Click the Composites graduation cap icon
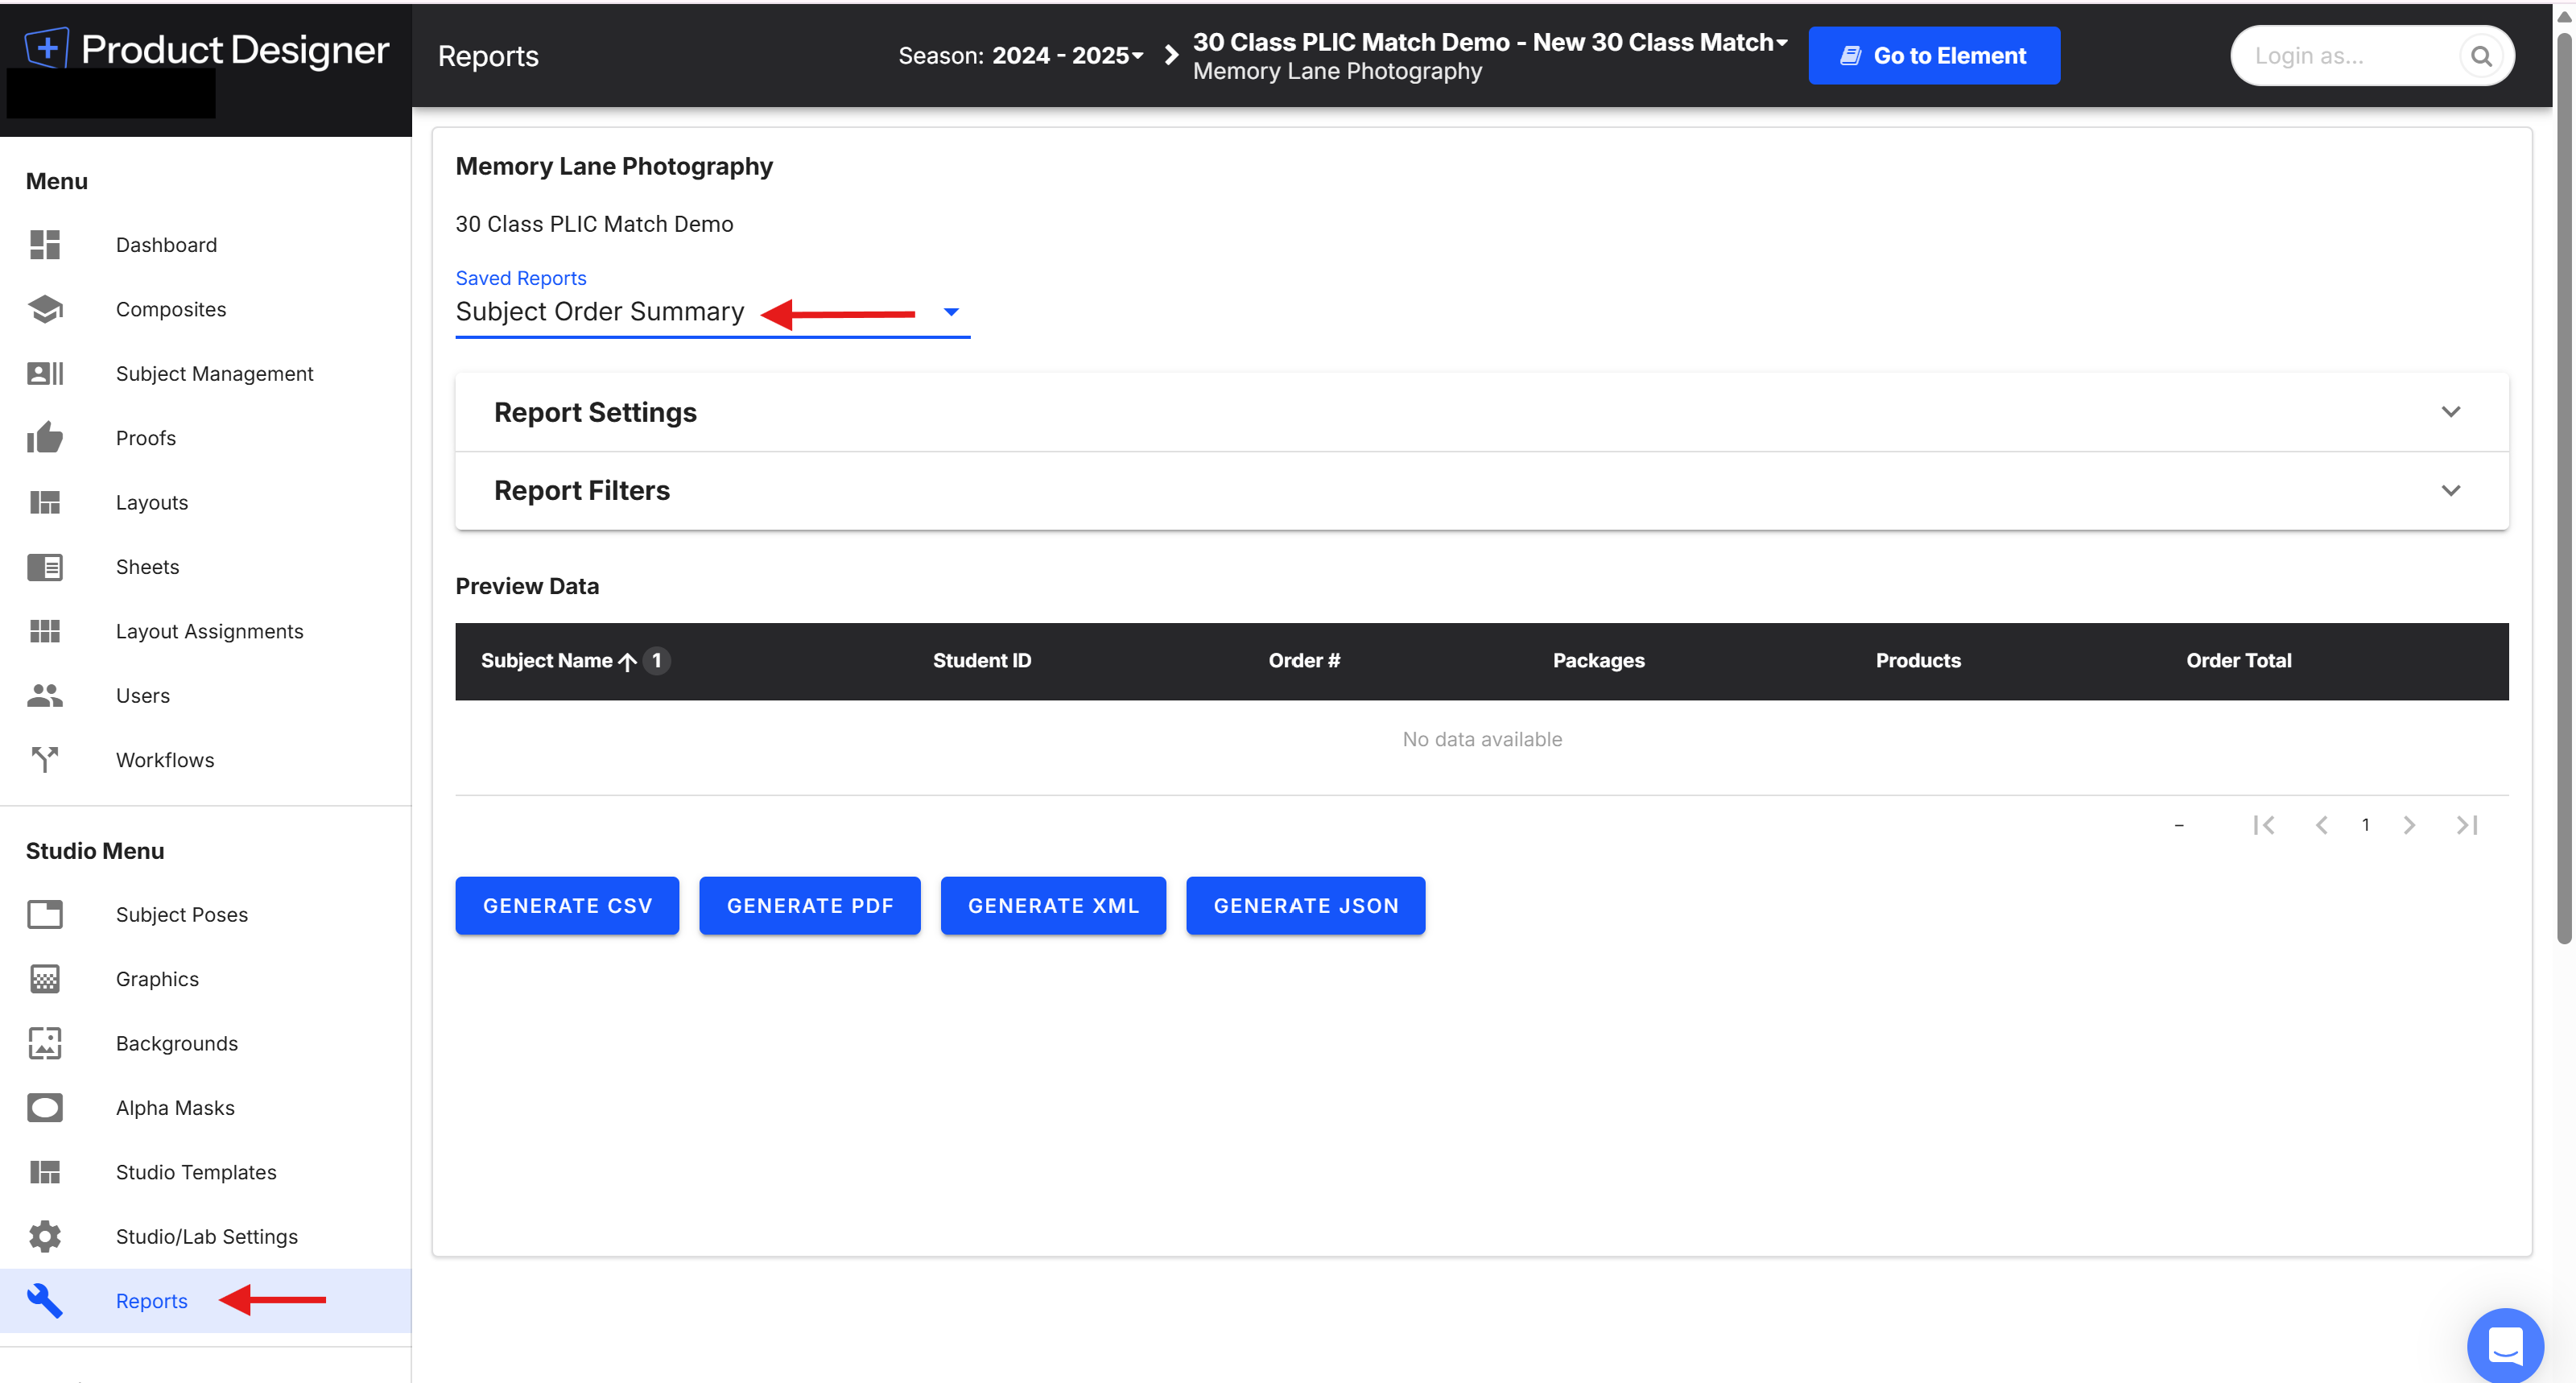This screenshot has width=2576, height=1383. 45,309
